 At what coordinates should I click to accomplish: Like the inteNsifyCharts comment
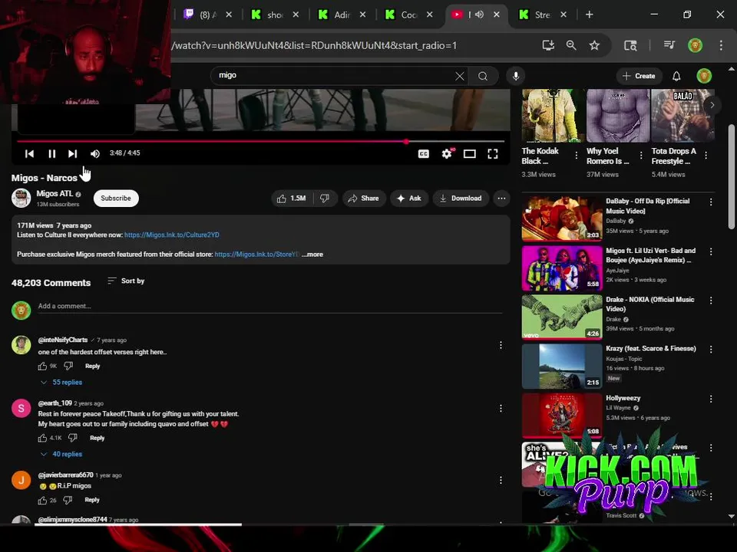[x=42, y=366]
